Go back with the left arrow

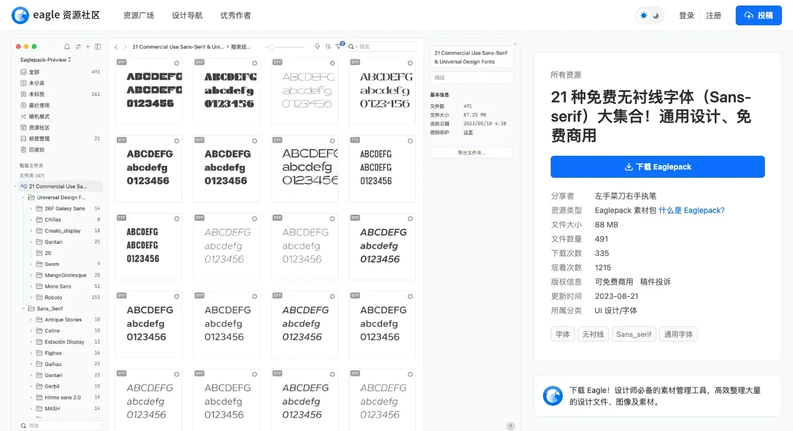(116, 47)
